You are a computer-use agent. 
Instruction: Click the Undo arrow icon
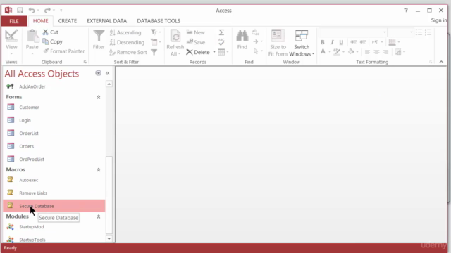32,11
